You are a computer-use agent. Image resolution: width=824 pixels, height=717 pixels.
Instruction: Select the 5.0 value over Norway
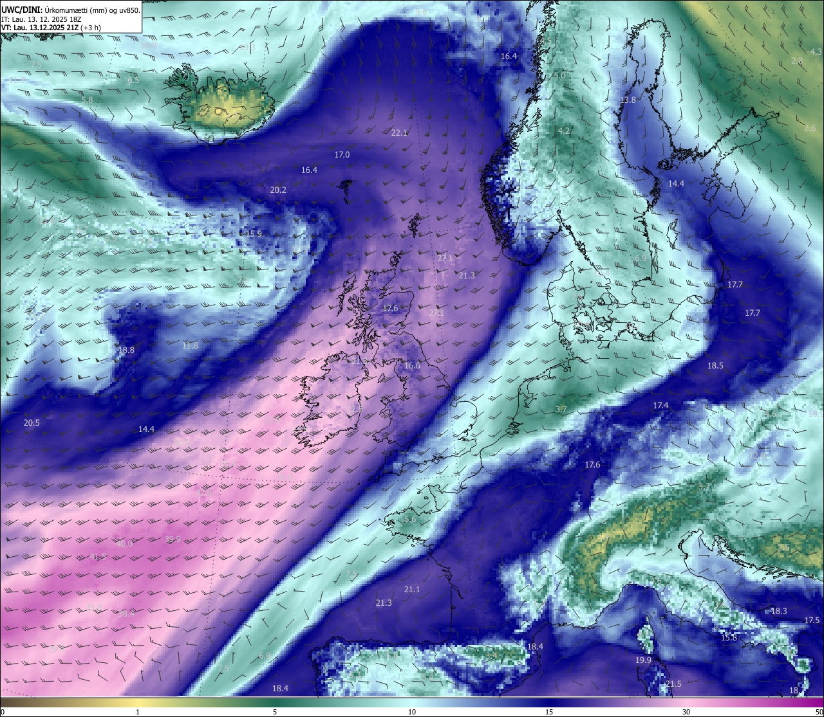pos(559,76)
